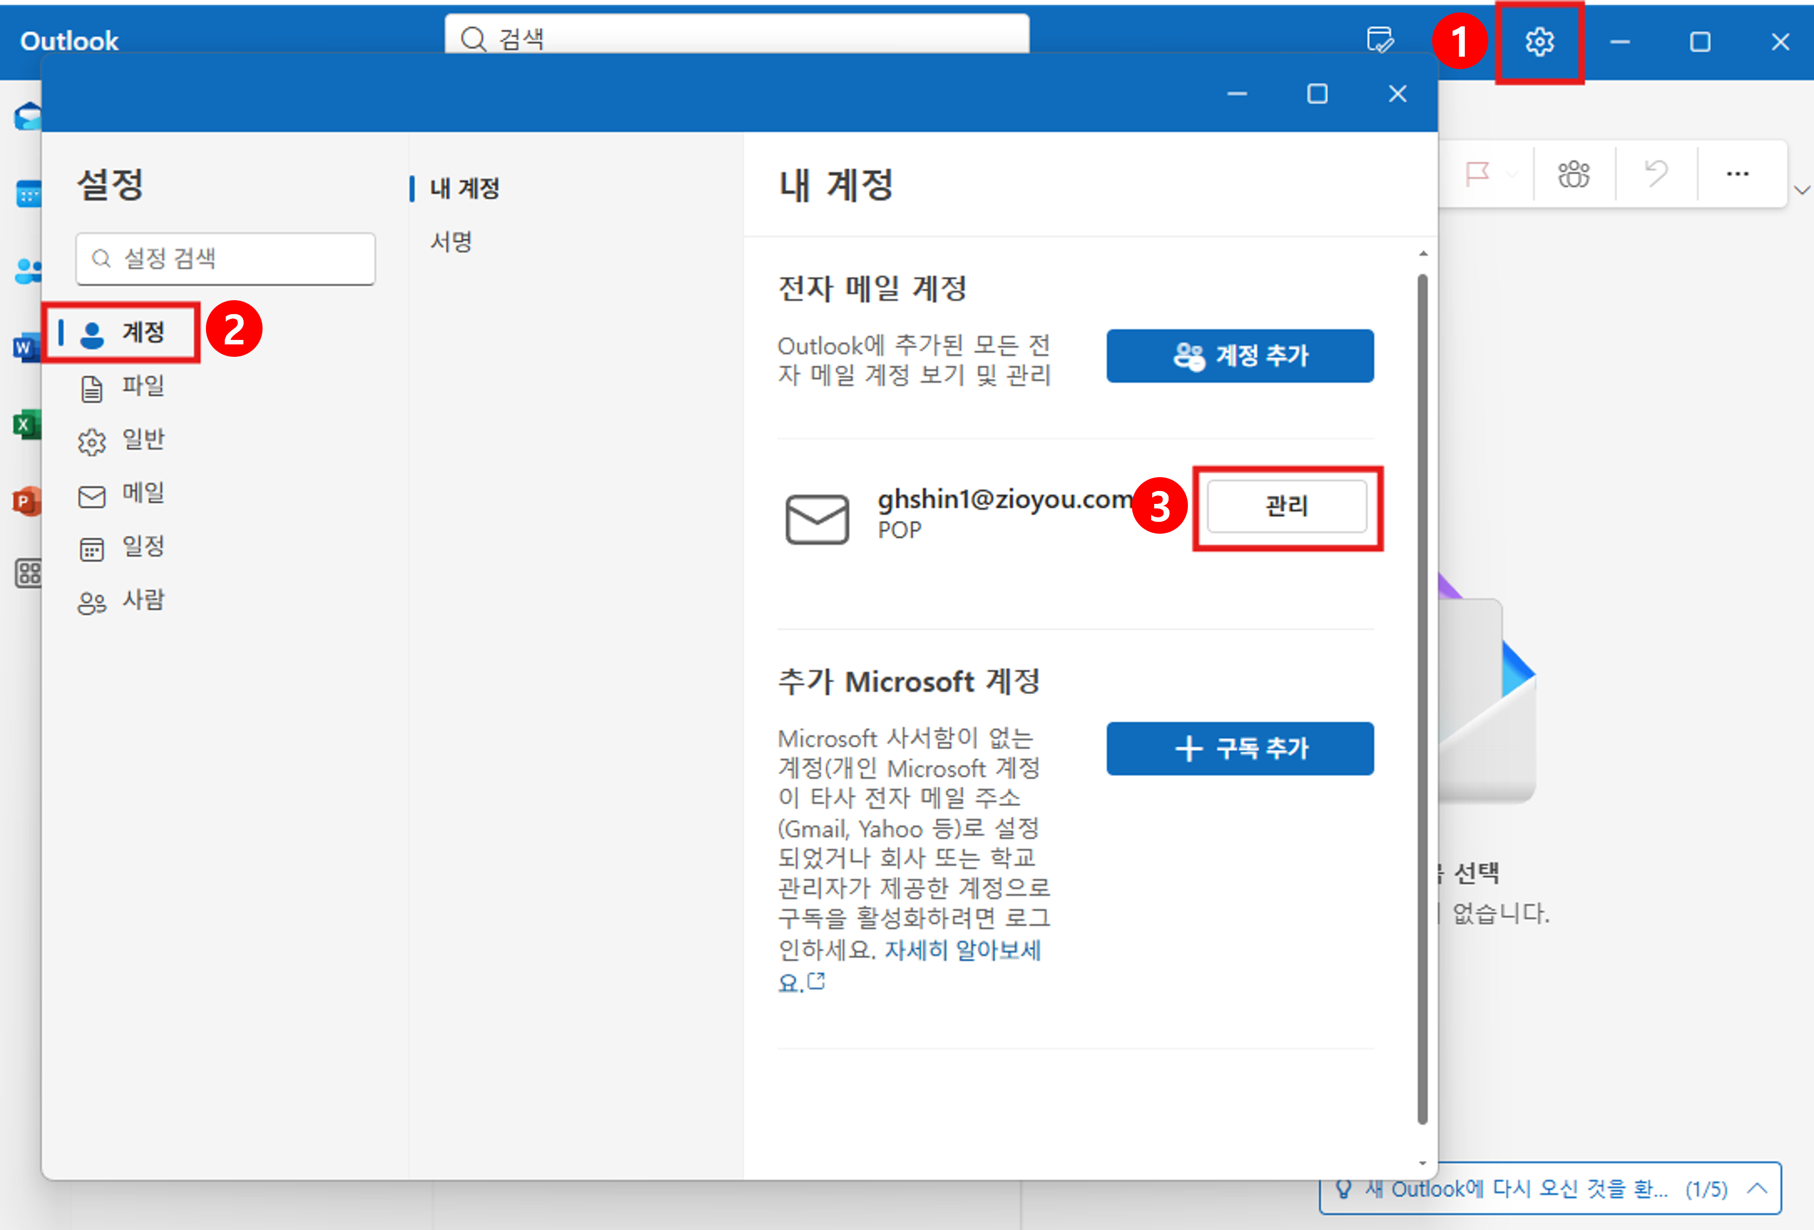Click the 추가 Microsoft 계정 heading
This screenshot has width=1814, height=1230.
pyautogui.click(x=908, y=682)
